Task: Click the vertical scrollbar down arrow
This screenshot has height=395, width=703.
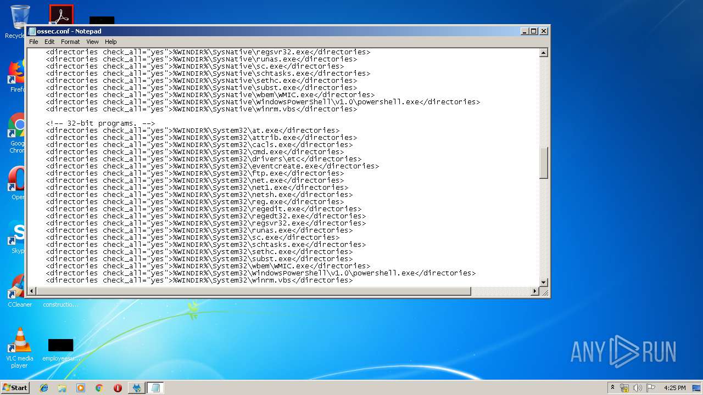Action: [544, 282]
